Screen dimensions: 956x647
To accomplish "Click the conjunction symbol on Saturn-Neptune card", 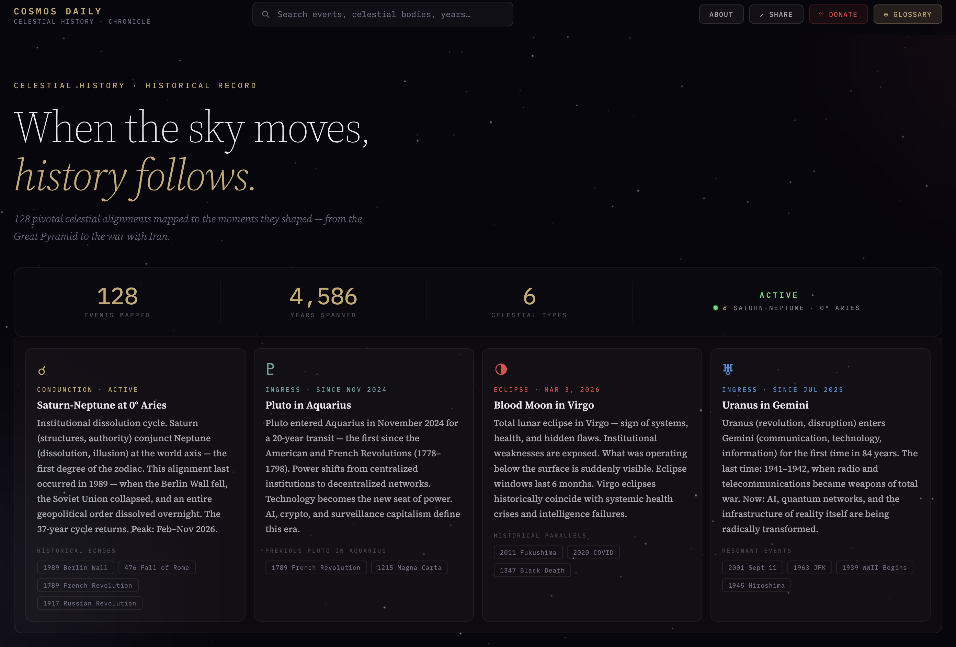I will point(42,370).
